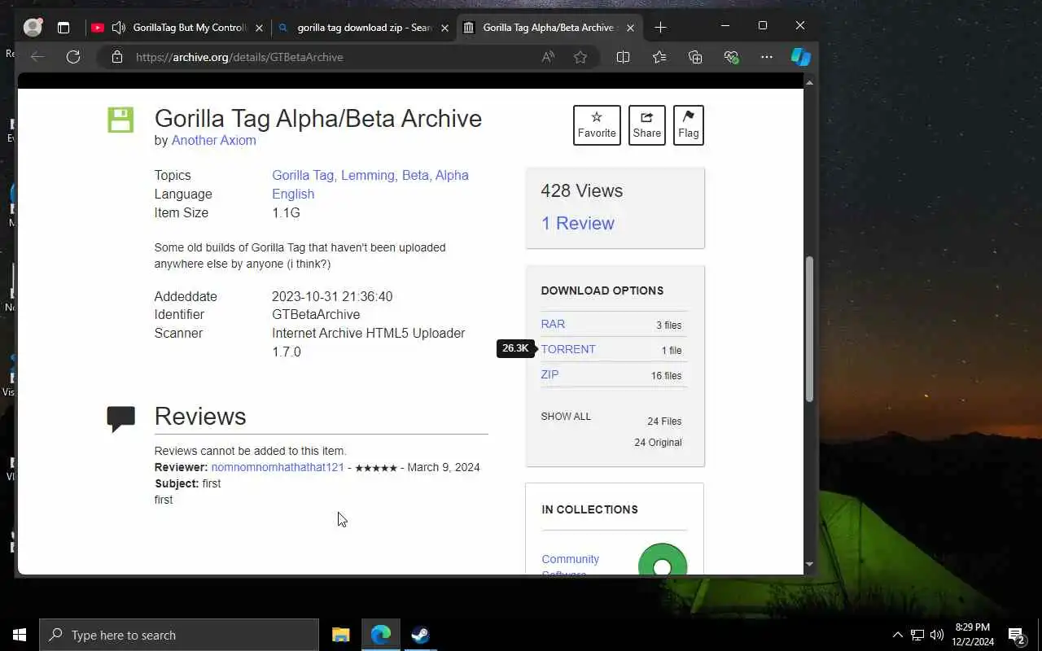The height and width of the screenshot is (651, 1042).
Task: Select the Gorilla Tag Alpha/Beta Archive tab
Action: 549,28
